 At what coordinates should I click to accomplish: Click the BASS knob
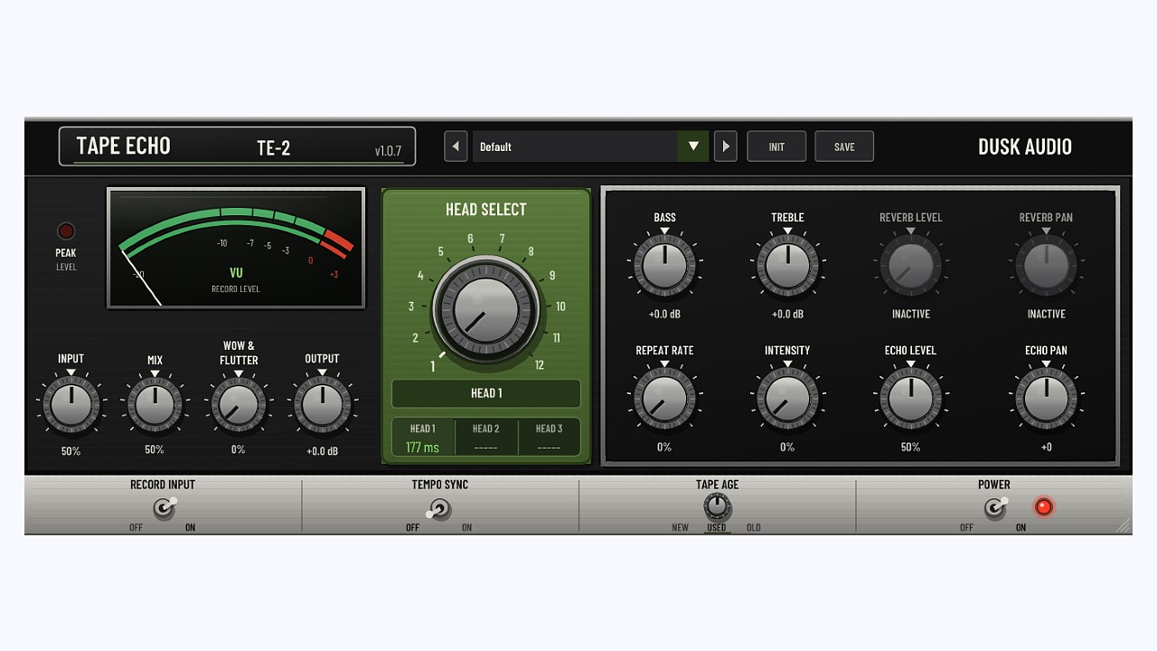[664, 265]
